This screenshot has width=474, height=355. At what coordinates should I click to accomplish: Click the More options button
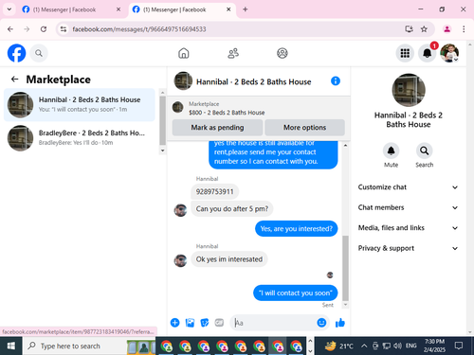pyautogui.click(x=304, y=128)
